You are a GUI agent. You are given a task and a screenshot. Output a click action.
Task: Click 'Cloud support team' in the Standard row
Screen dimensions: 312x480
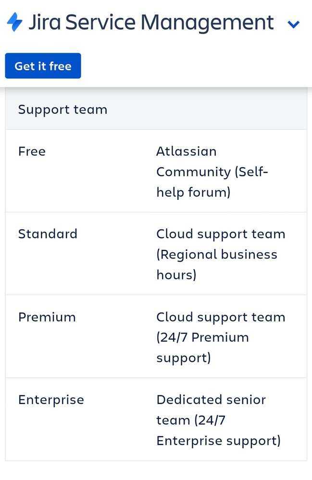tap(221, 234)
